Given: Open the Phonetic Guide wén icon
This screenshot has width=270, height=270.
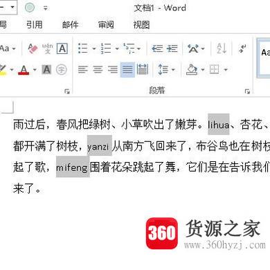Looking at the screenshot, I should pos(48,48).
